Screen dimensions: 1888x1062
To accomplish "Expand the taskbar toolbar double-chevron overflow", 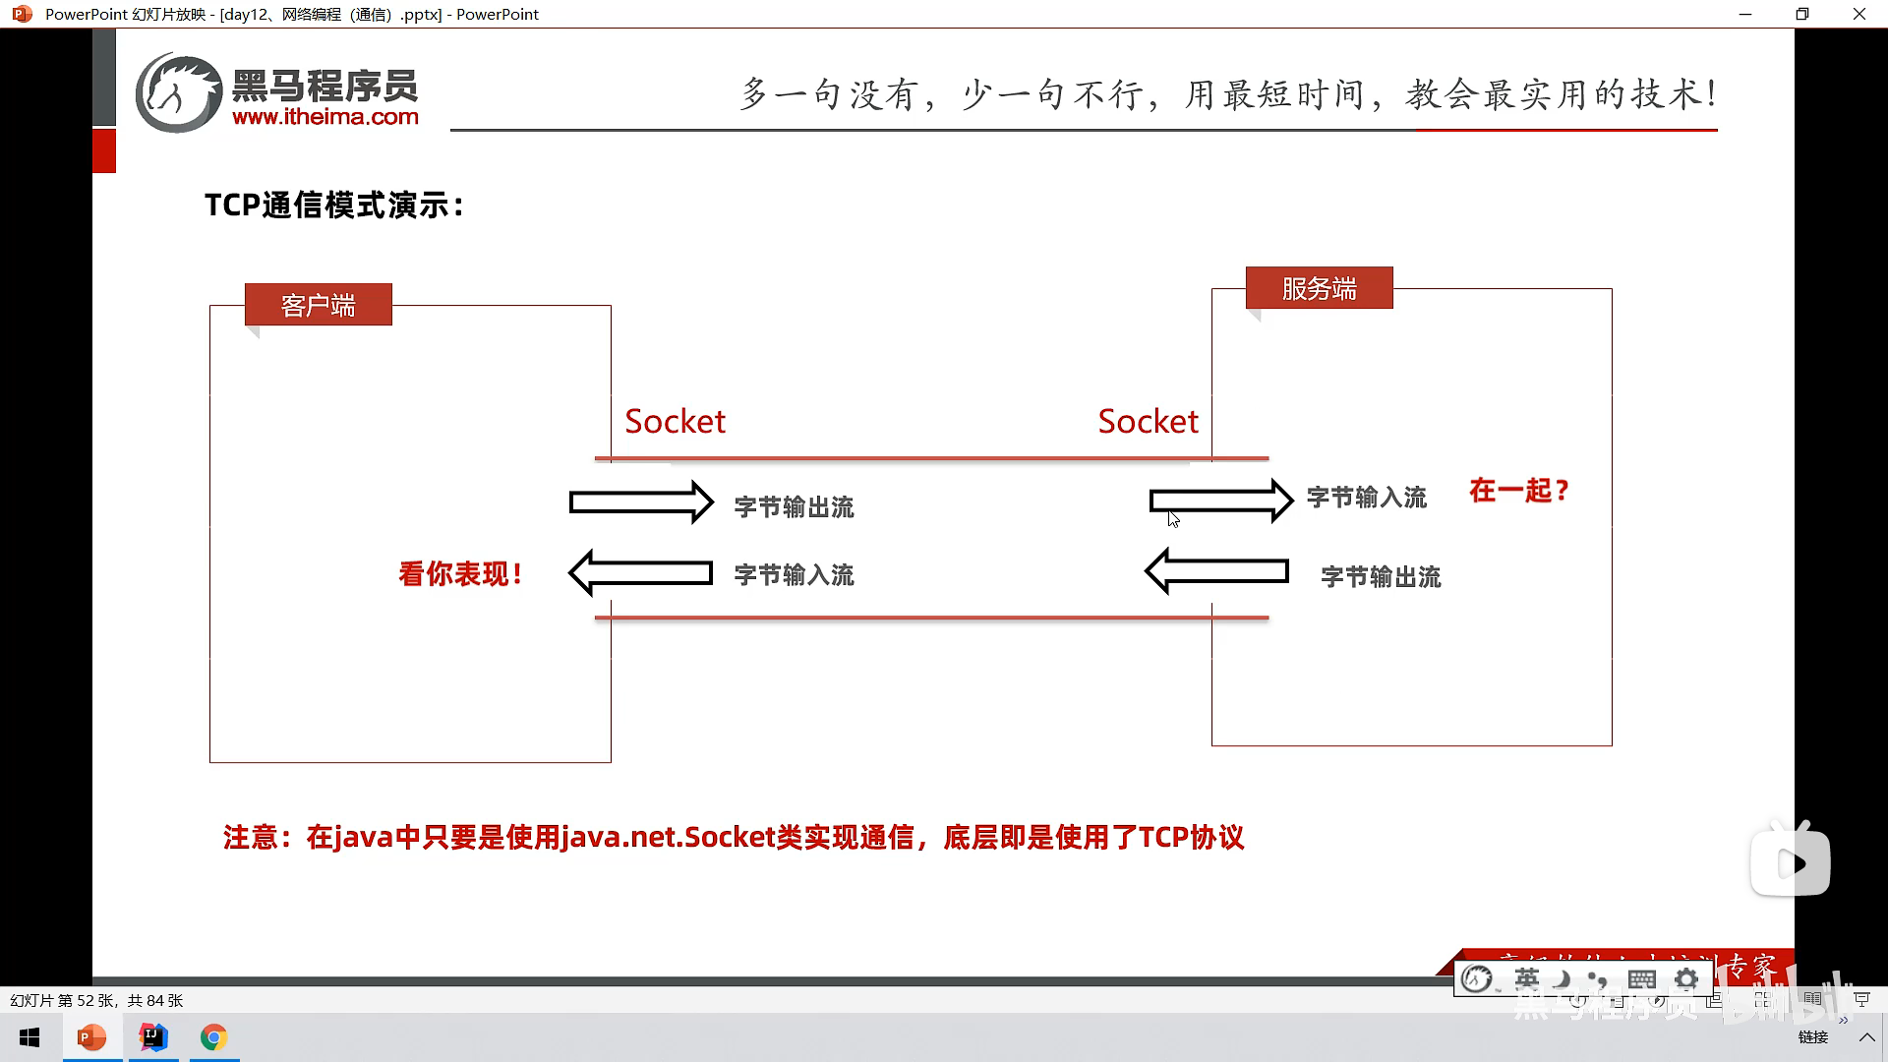I will [x=1843, y=1022].
